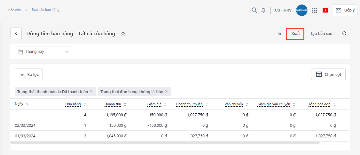Click the Vietnam flag language icon
The width and height of the screenshot is (360, 155).
(x=325, y=10)
